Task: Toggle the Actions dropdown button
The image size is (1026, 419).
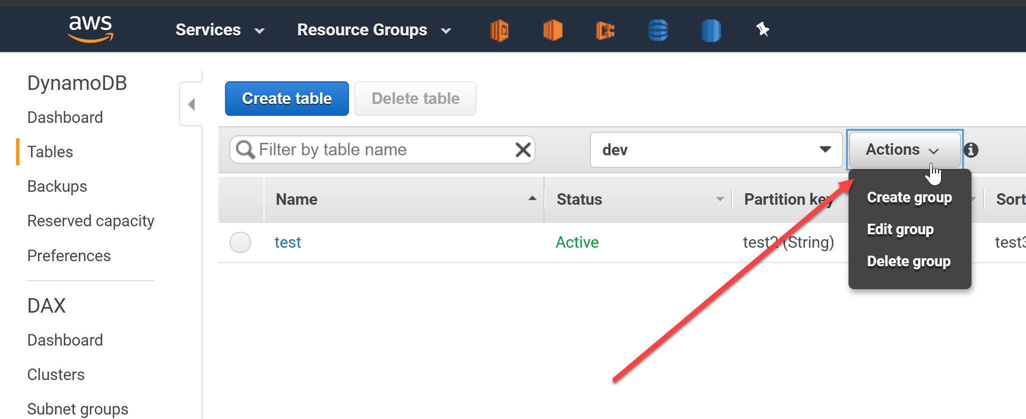Action: [x=904, y=150]
